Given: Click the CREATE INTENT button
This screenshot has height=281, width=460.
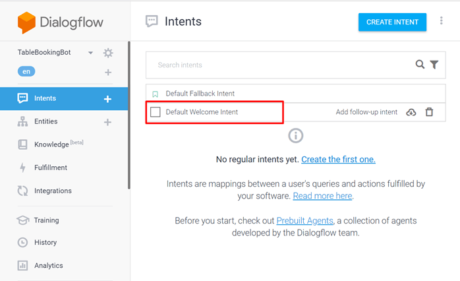Looking at the screenshot, I should click(392, 22).
